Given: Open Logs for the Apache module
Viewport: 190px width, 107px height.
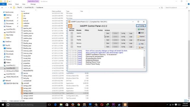Looking at the screenshot, I should 131,33.
